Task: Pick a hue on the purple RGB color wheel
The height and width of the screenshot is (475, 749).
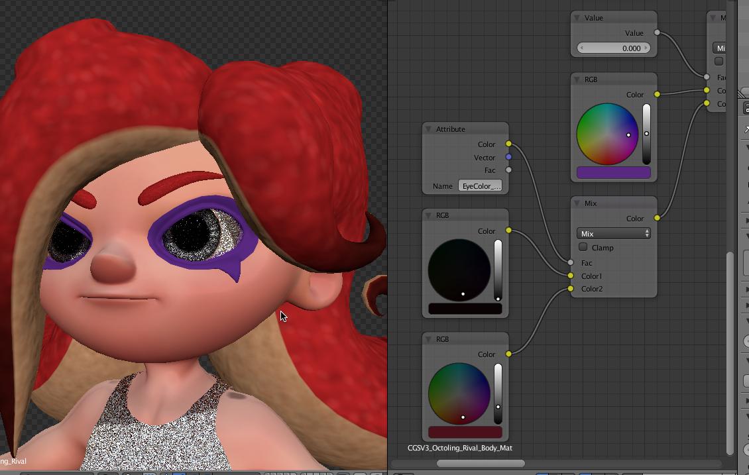Action: 607,134
